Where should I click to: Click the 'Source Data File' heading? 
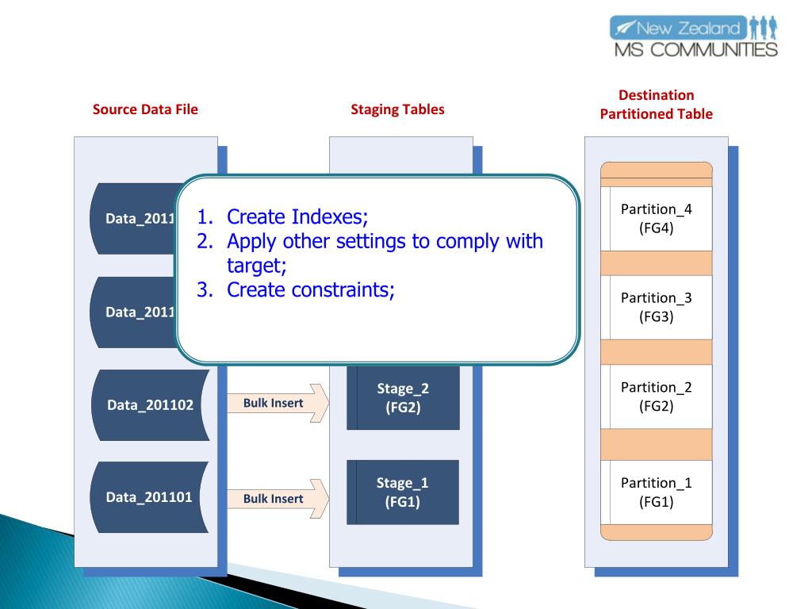[146, 109]
